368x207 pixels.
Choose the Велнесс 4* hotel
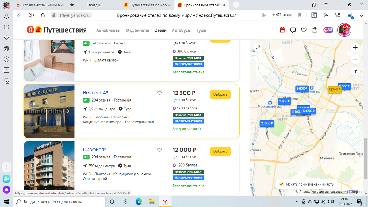pyautogui.click(x=220, y=94)
